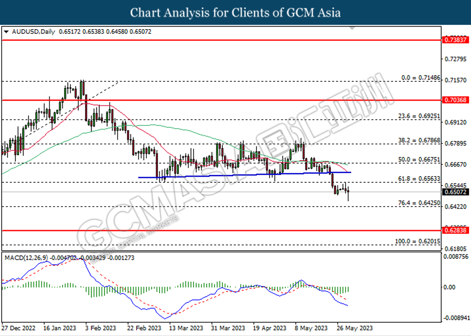Click the MACD(12,26,9) indicator label
471x336 pixels.
(26, 258)
